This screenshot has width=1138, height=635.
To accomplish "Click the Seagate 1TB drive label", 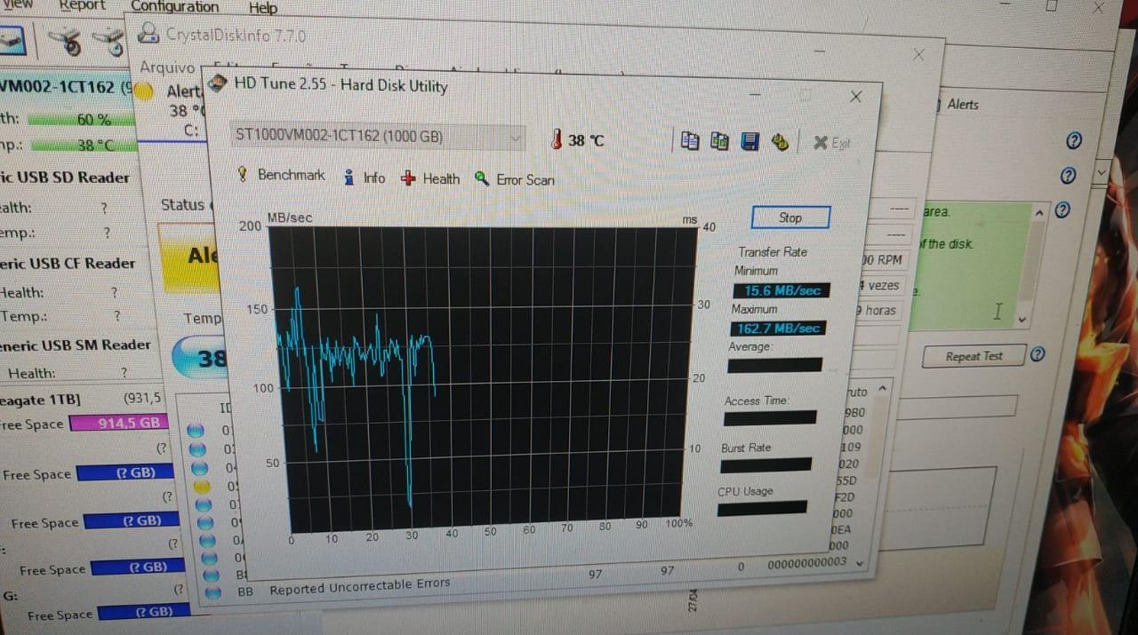I will pos(40,400).
